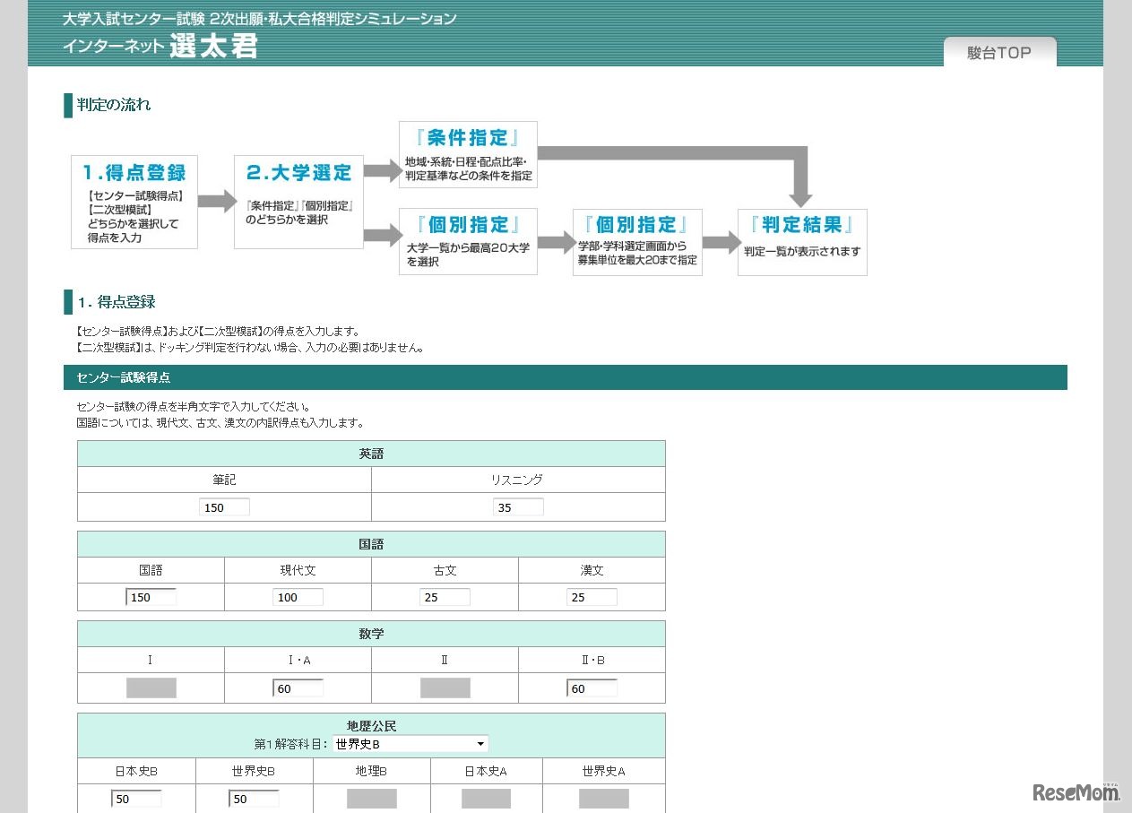Image resolution: width=1132 pixels, height=813 pixels.
Task: Click the 世界史B score field
Action: coord(254,799)
